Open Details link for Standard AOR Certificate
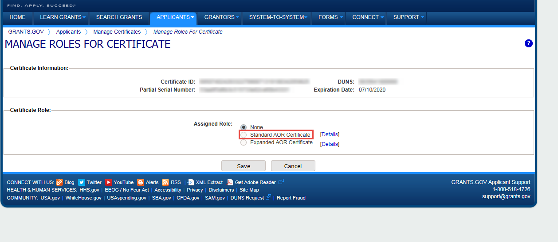 330,134
